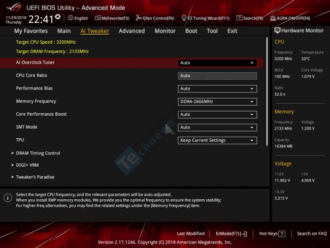Switch to EzMode(F7)
330x248 pixels.
tap(232, 234)
